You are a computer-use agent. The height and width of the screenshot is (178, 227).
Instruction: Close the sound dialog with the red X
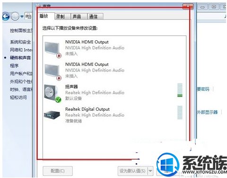(188, 6)
